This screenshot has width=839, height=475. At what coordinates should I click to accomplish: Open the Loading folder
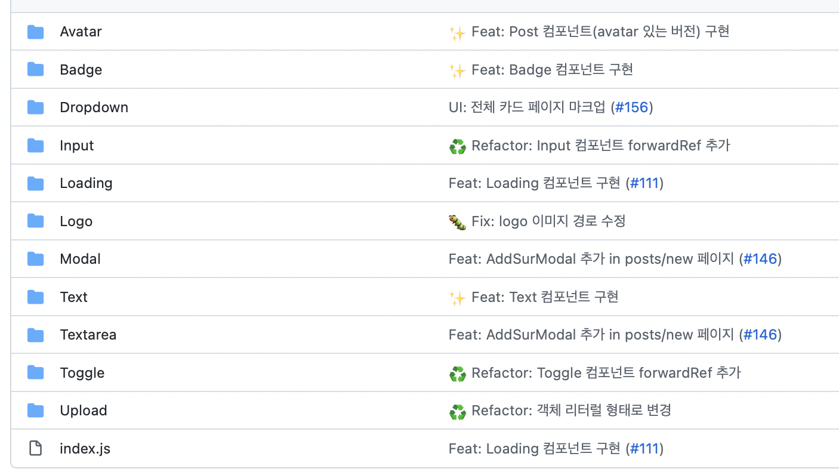coord(86,183)
